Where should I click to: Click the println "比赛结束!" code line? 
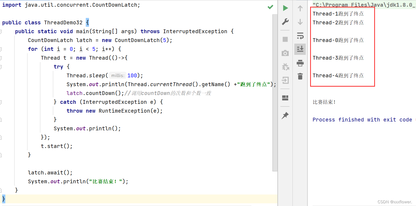point(78,182)
